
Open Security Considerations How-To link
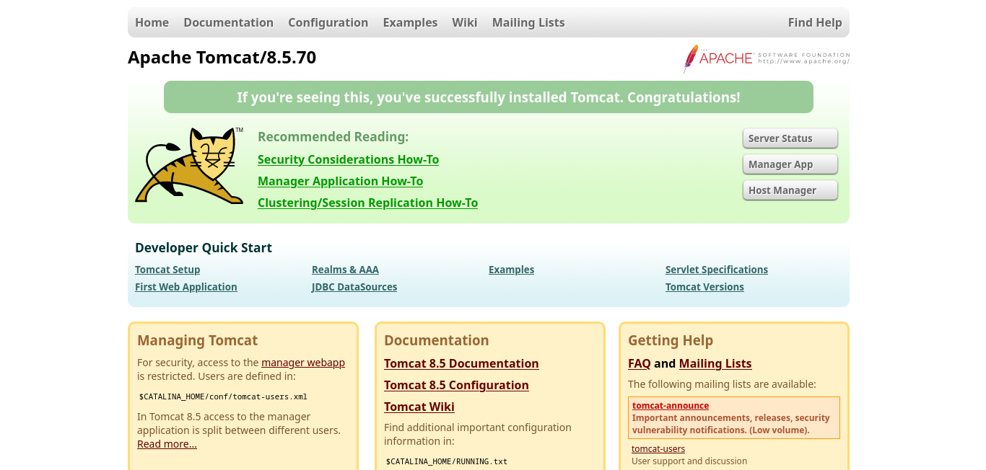pos(348,159)
